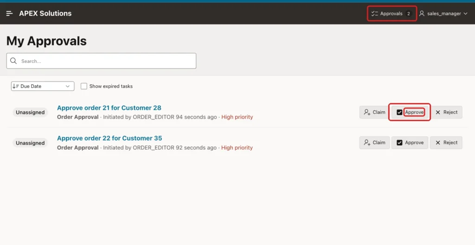Focus the Search approvals input field
The image size is (475, 245).
[101, 61]
